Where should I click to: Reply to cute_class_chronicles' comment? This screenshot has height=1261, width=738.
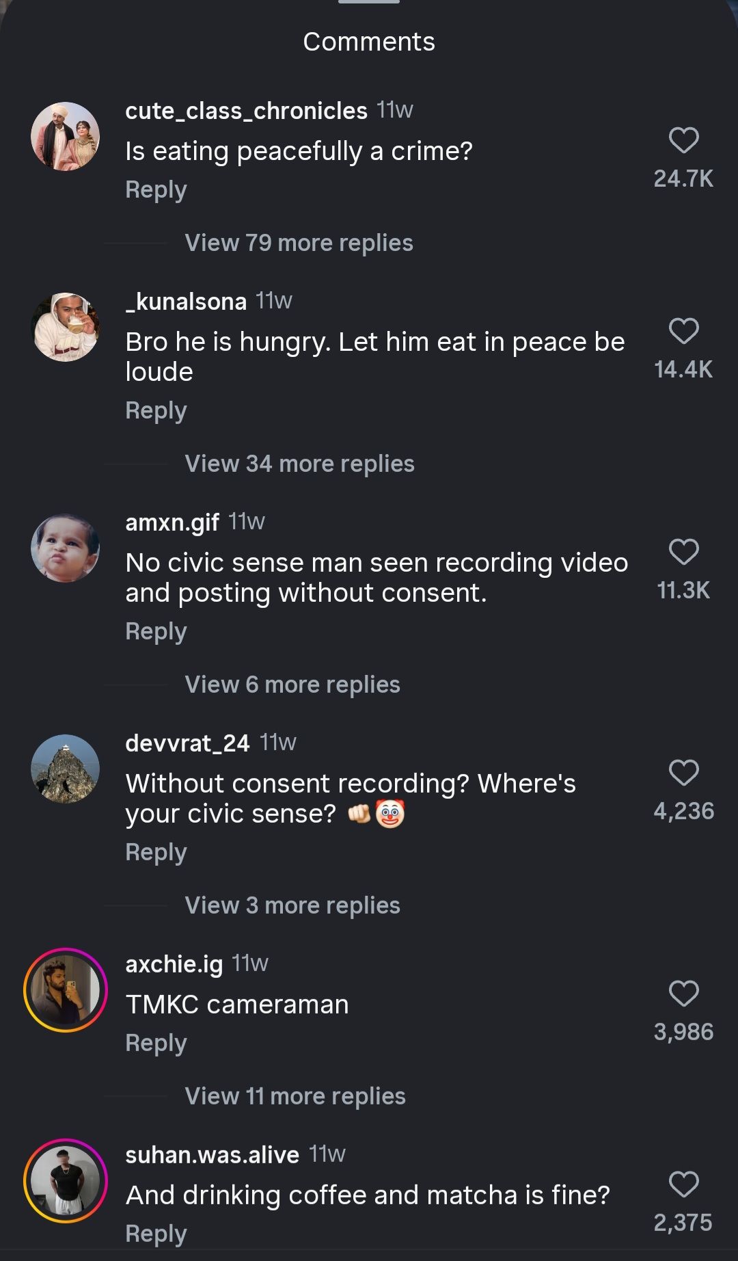(x=156, y=189)
